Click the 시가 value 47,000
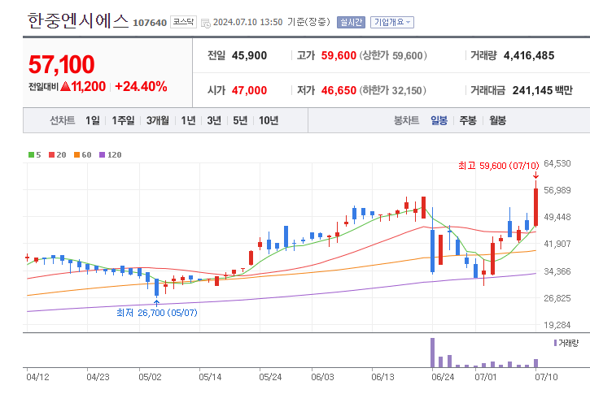Image resolution: width=590 pixels, height=394 pixels. [x=249, y=90]
